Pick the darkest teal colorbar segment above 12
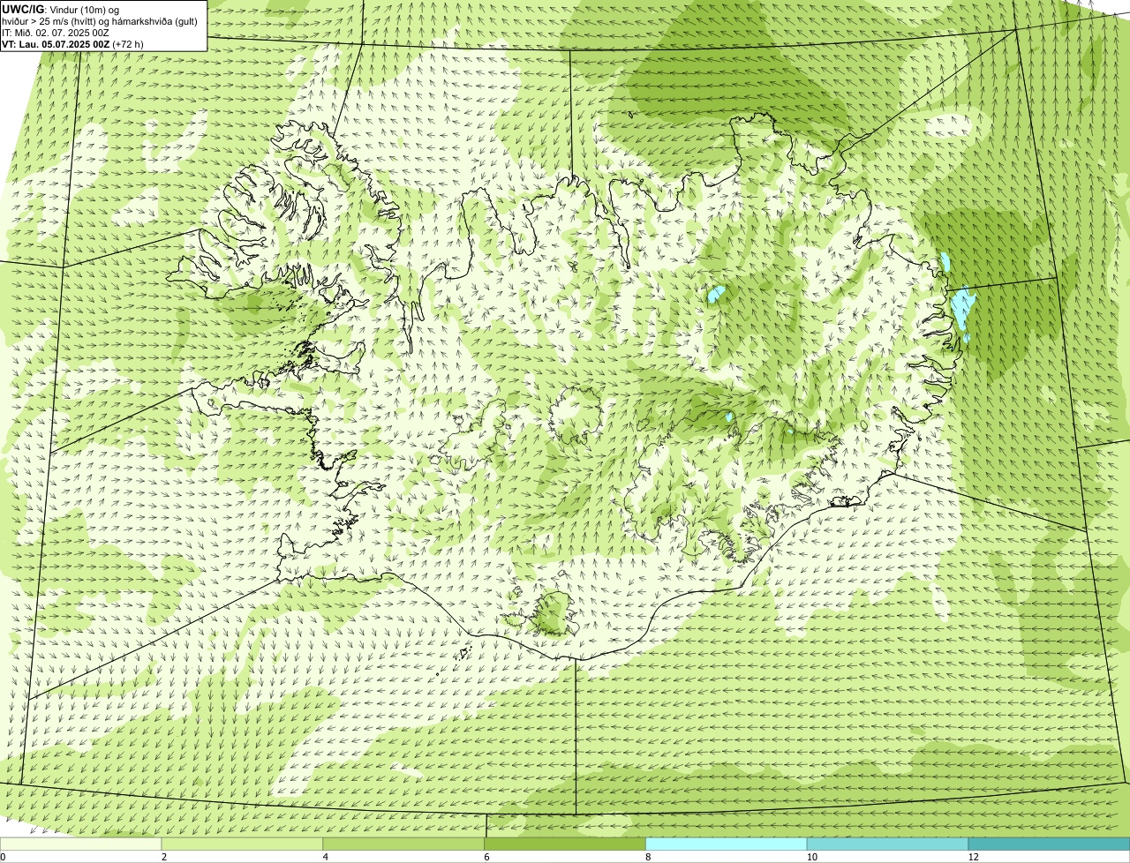This screenshot has height=863, width=1130. [1050, 844]
